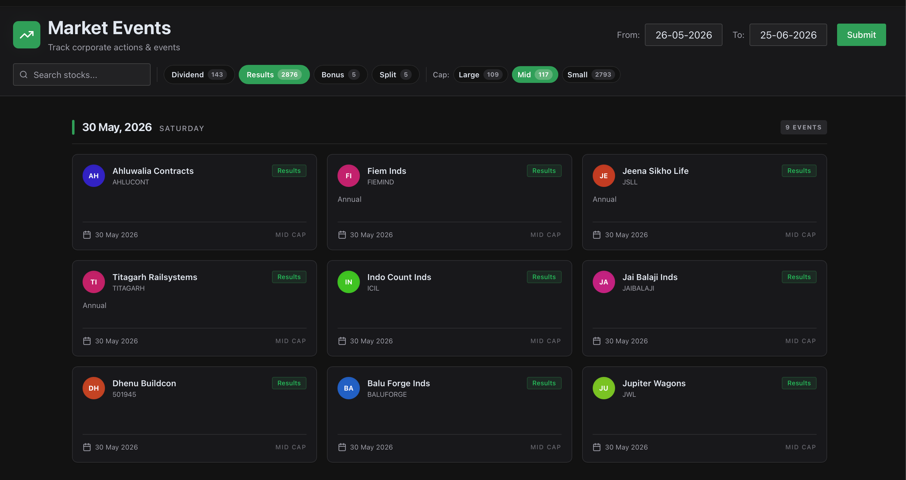The image size is (906, 480).
Task: Click the Results tag on Fiem Inds
Action: [544, 170]
